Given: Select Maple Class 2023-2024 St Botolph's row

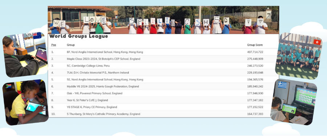Looking at the screenshot, I should 163,59.
